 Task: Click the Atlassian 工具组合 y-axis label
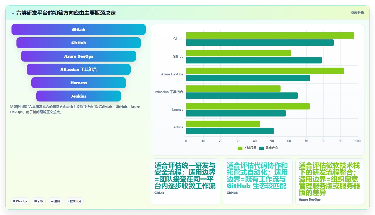coord(169,92)
